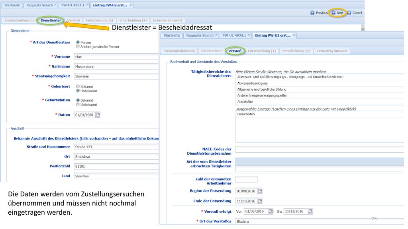This screenshot has height=229, width=408.
Task: Open Entscheidung (2) tab in the front window
Action: point(296,51)
